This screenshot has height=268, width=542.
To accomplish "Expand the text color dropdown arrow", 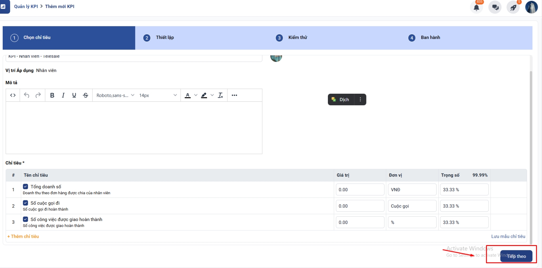I will (x=196, y=95).
